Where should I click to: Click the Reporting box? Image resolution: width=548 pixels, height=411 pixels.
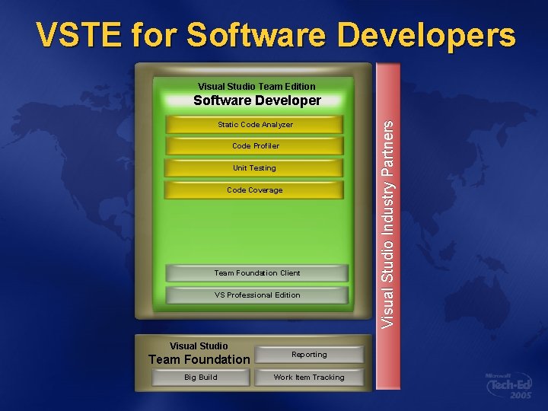click(x=309, y=355)
